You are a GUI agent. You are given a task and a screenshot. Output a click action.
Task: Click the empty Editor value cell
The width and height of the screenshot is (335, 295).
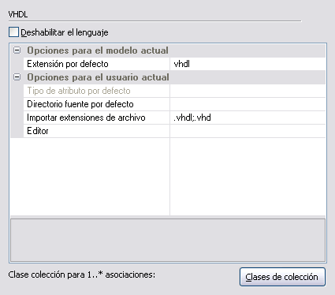coord(248,131)
